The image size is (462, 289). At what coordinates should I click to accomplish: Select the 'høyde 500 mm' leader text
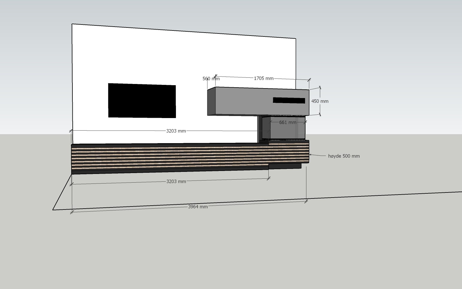pos(344,156)
